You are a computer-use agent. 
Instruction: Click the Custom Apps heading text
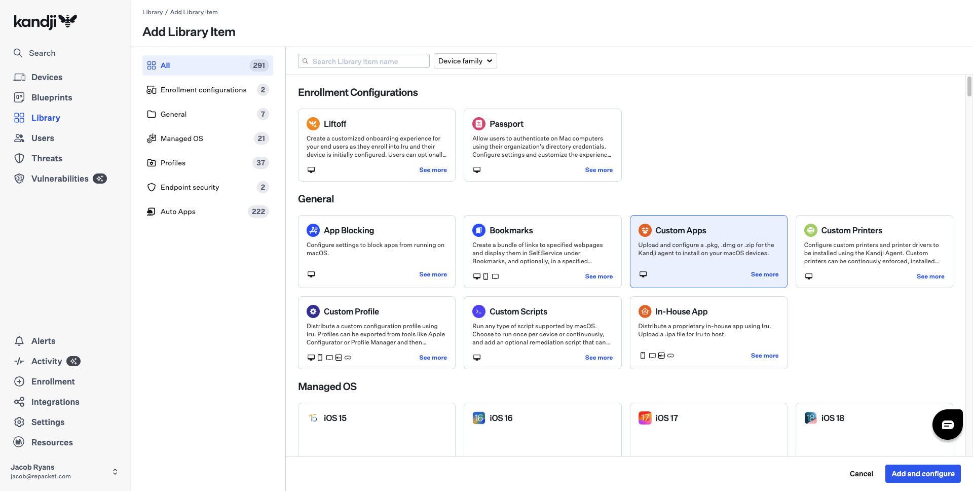pyautogui.click(x=681, y=230)
